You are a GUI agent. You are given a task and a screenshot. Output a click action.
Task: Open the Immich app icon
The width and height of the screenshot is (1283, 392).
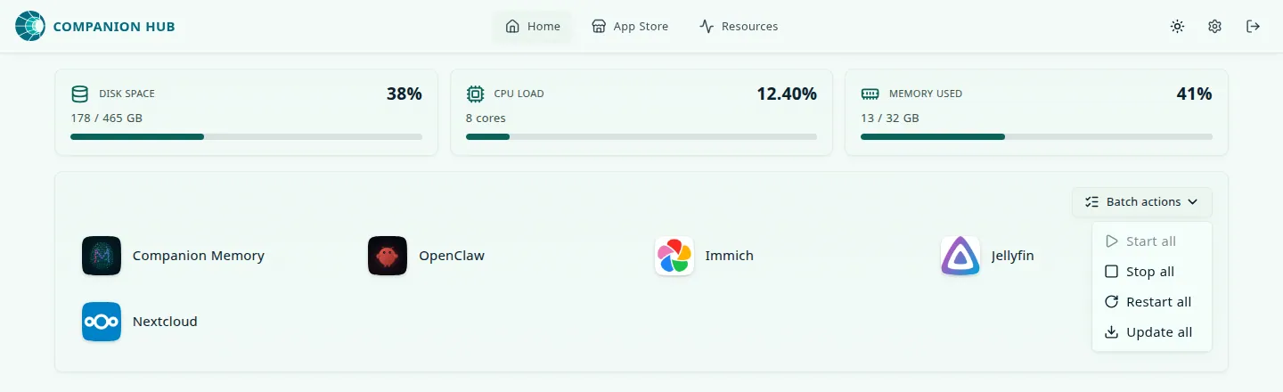click(x=674, y=256)
